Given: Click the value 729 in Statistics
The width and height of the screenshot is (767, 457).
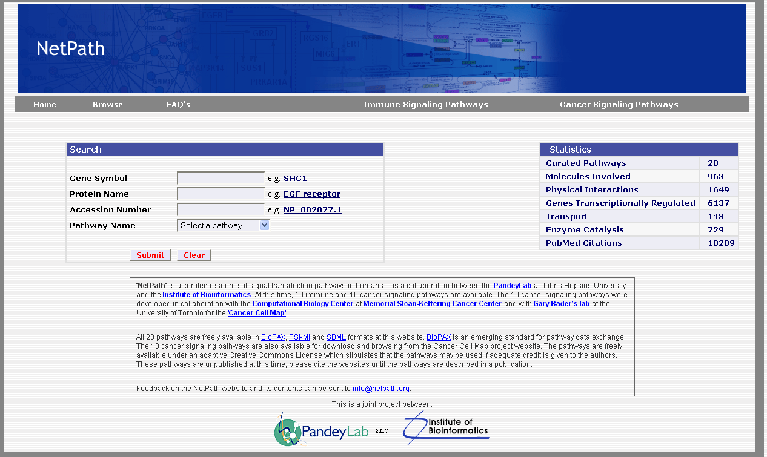Looking at the screenshot, I should [x=716, y=230].
